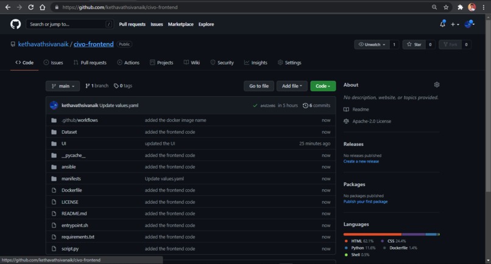
Task: Click the green check status icon for commit
Action: coord(255,105)
